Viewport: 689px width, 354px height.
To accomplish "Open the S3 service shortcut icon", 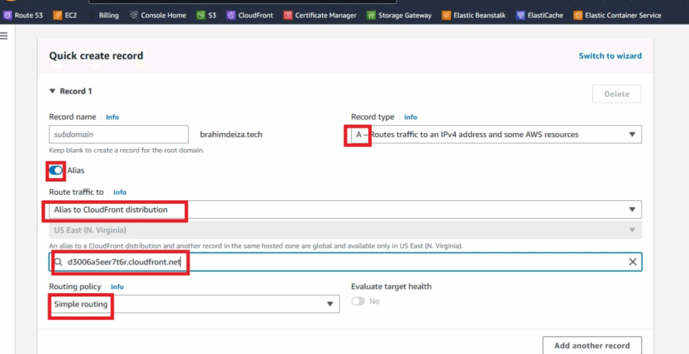I will [201, 15].
